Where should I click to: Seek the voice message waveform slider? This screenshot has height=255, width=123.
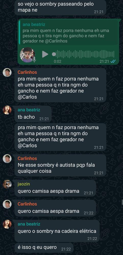click(x=83, y=54)
